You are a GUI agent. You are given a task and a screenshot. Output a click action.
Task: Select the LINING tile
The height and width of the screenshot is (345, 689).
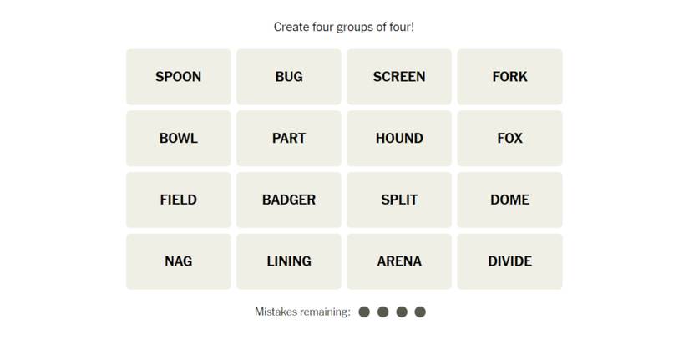click(289, 261)
